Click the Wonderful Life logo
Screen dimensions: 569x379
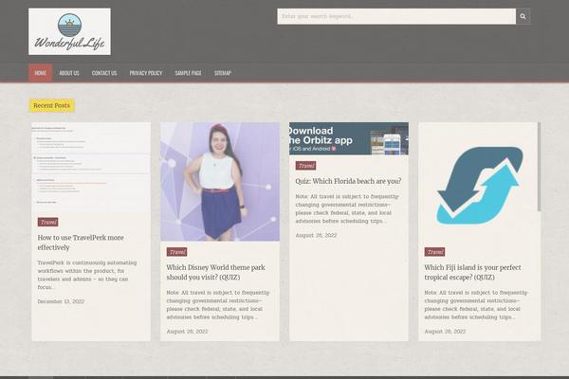click(69, 31)
